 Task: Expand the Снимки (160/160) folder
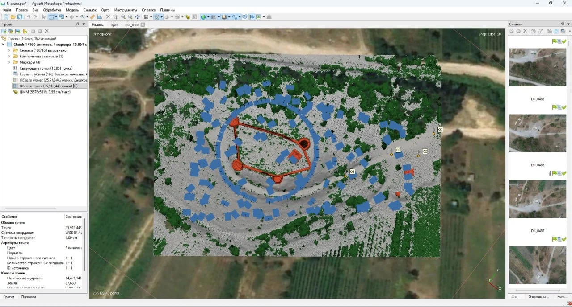(9, 50)
